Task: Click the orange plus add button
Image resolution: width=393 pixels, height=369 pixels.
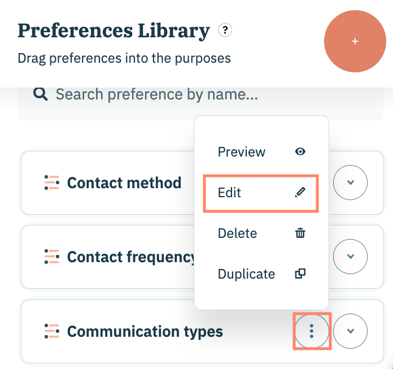Action: (x=355, y=42)
